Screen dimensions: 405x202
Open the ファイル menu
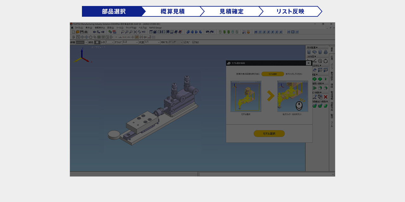[x=78, y=28]
